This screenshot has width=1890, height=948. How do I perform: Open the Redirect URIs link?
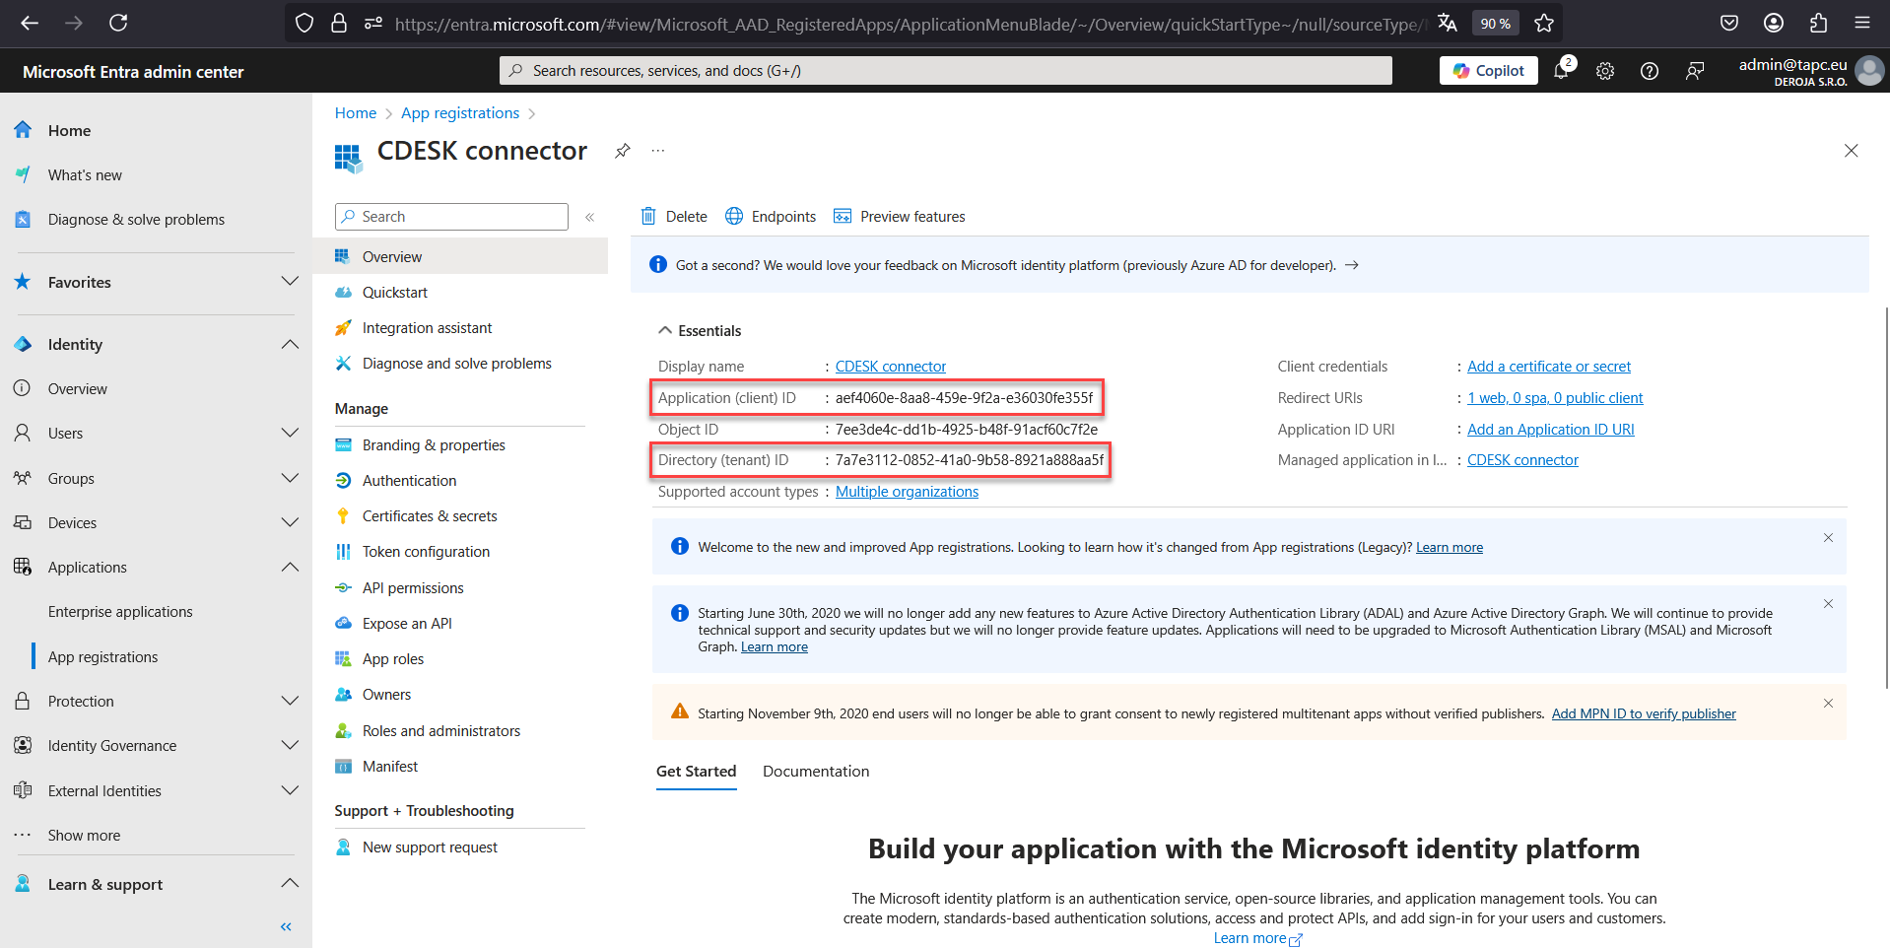[x=1555, y=398]
